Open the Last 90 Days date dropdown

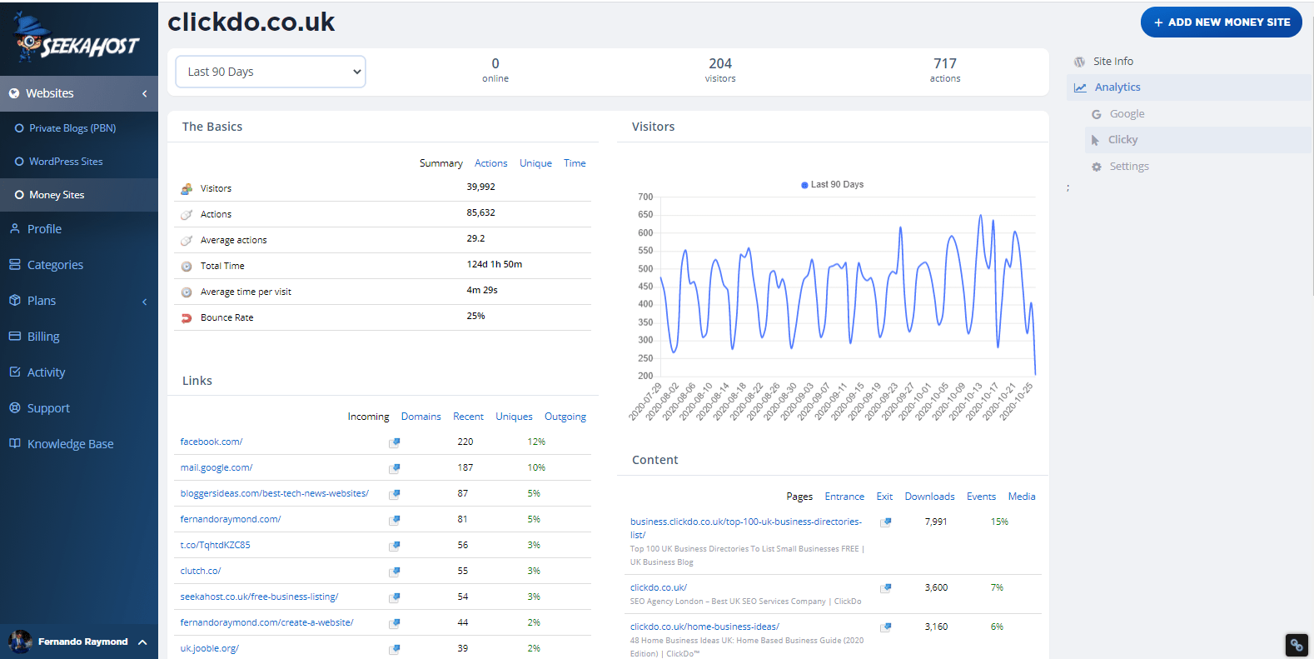[271, 72]
